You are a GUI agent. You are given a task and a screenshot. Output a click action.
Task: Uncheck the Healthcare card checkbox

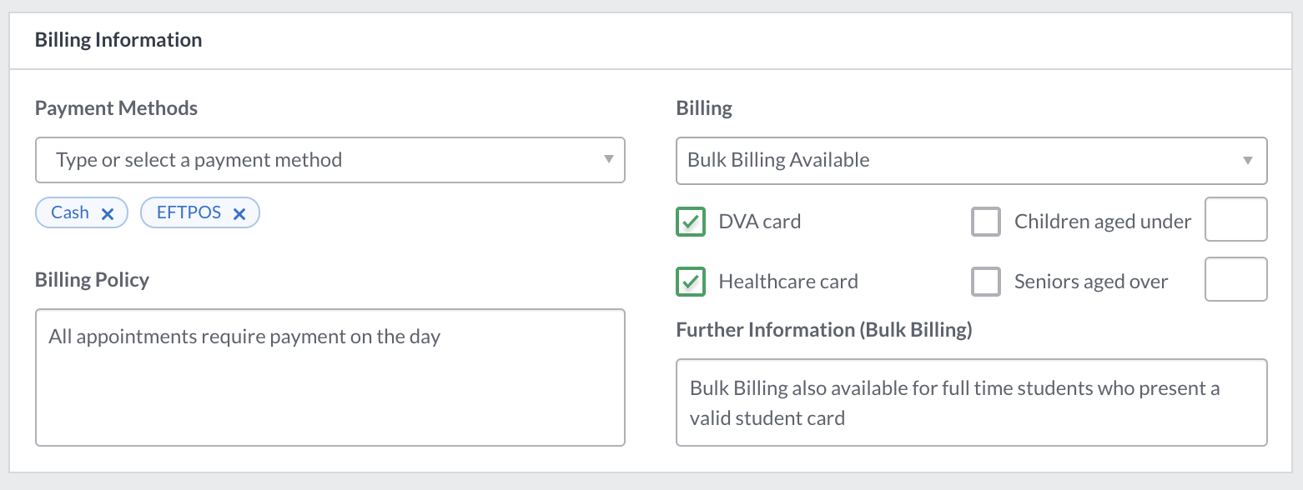point(691,282)
